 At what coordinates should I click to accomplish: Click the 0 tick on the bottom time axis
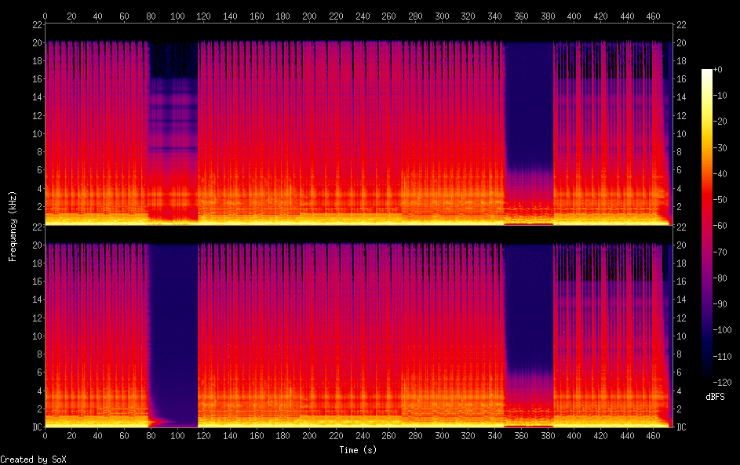(45, 435)
